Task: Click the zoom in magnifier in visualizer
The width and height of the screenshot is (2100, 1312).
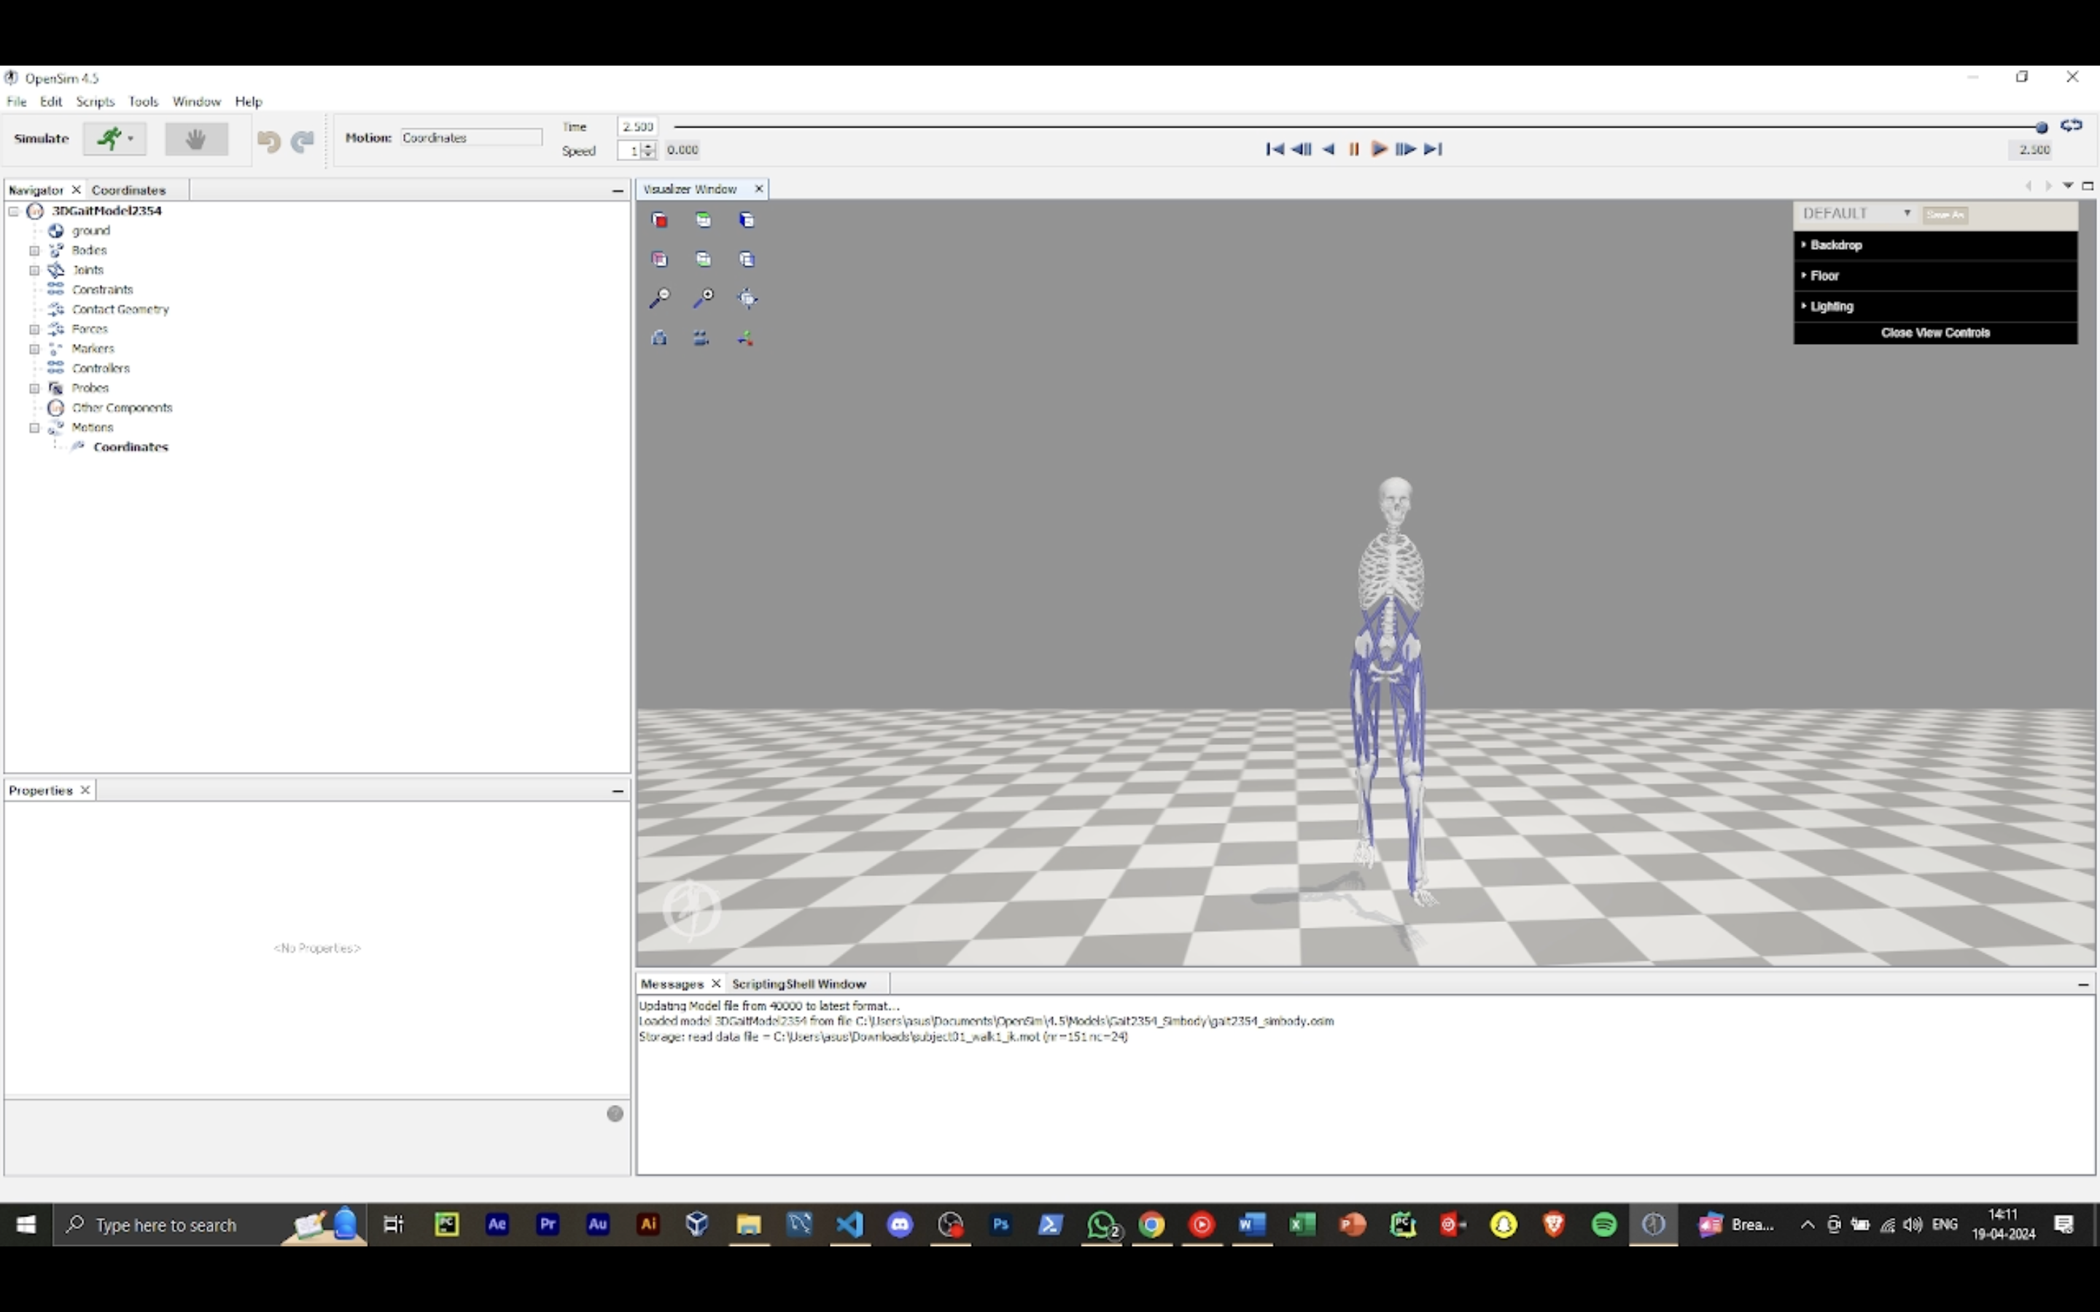Action: pyautogui.click(x=704, y=299)
